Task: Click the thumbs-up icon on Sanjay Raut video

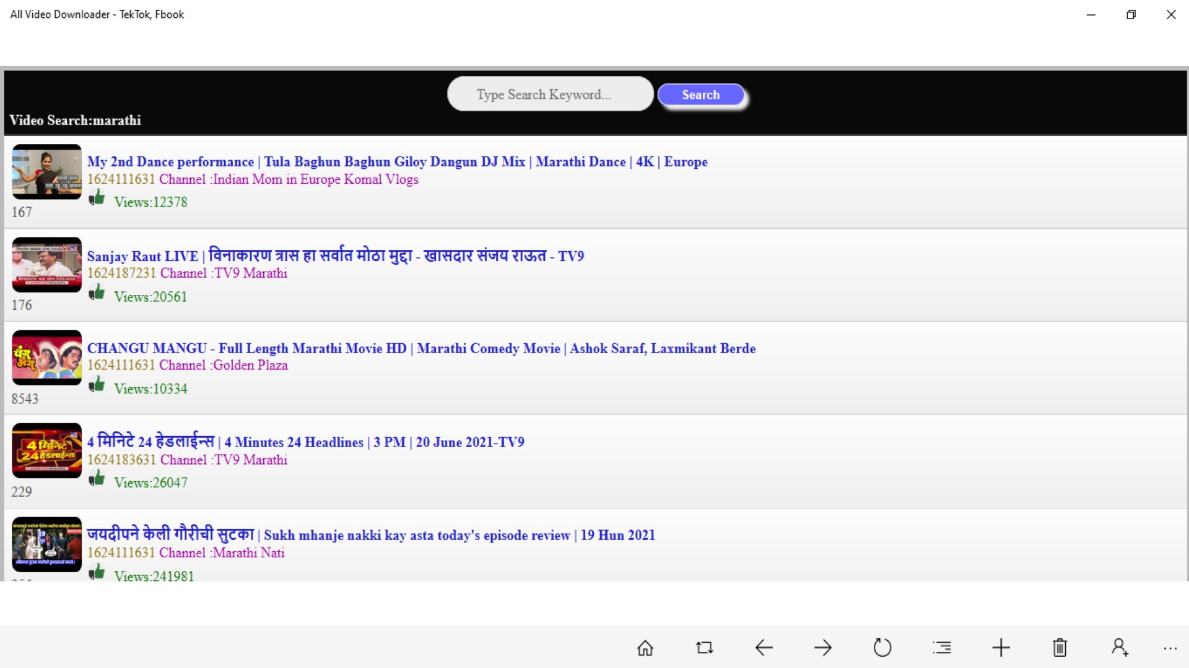Action: click(98, 292)
